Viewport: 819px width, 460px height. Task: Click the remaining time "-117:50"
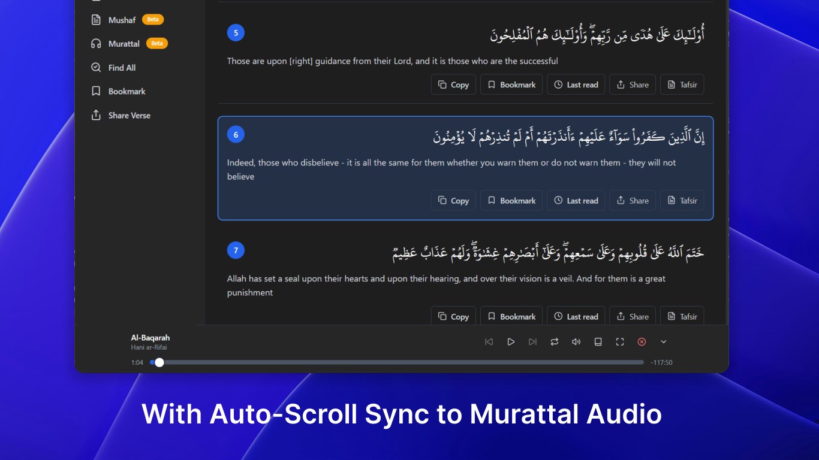pyautogui.click(x=661, y=362)
